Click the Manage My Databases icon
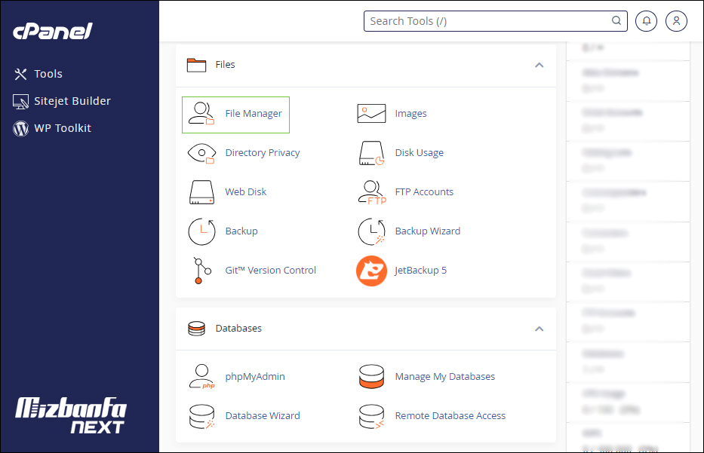704x453 pixels. [371, 376]
